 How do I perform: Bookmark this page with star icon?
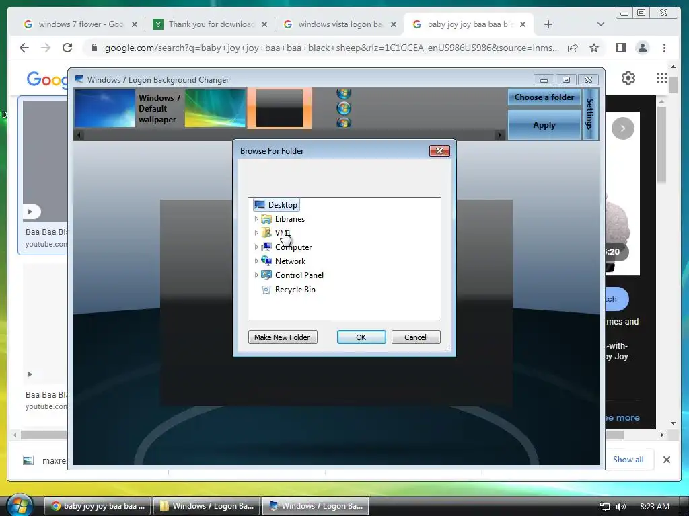[594, 48]
